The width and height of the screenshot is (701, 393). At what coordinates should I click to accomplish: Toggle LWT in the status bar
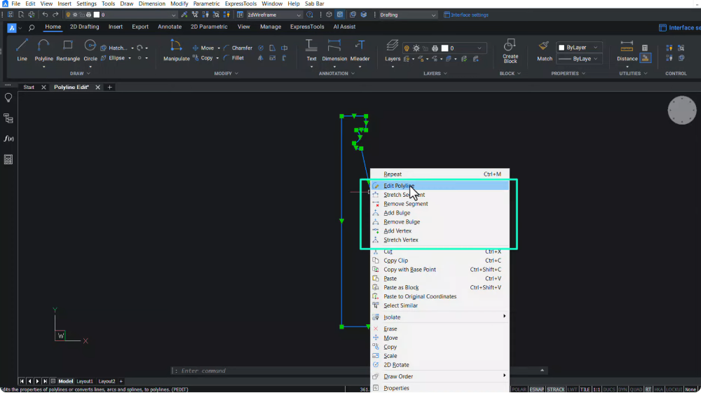(x=572, y=389)
